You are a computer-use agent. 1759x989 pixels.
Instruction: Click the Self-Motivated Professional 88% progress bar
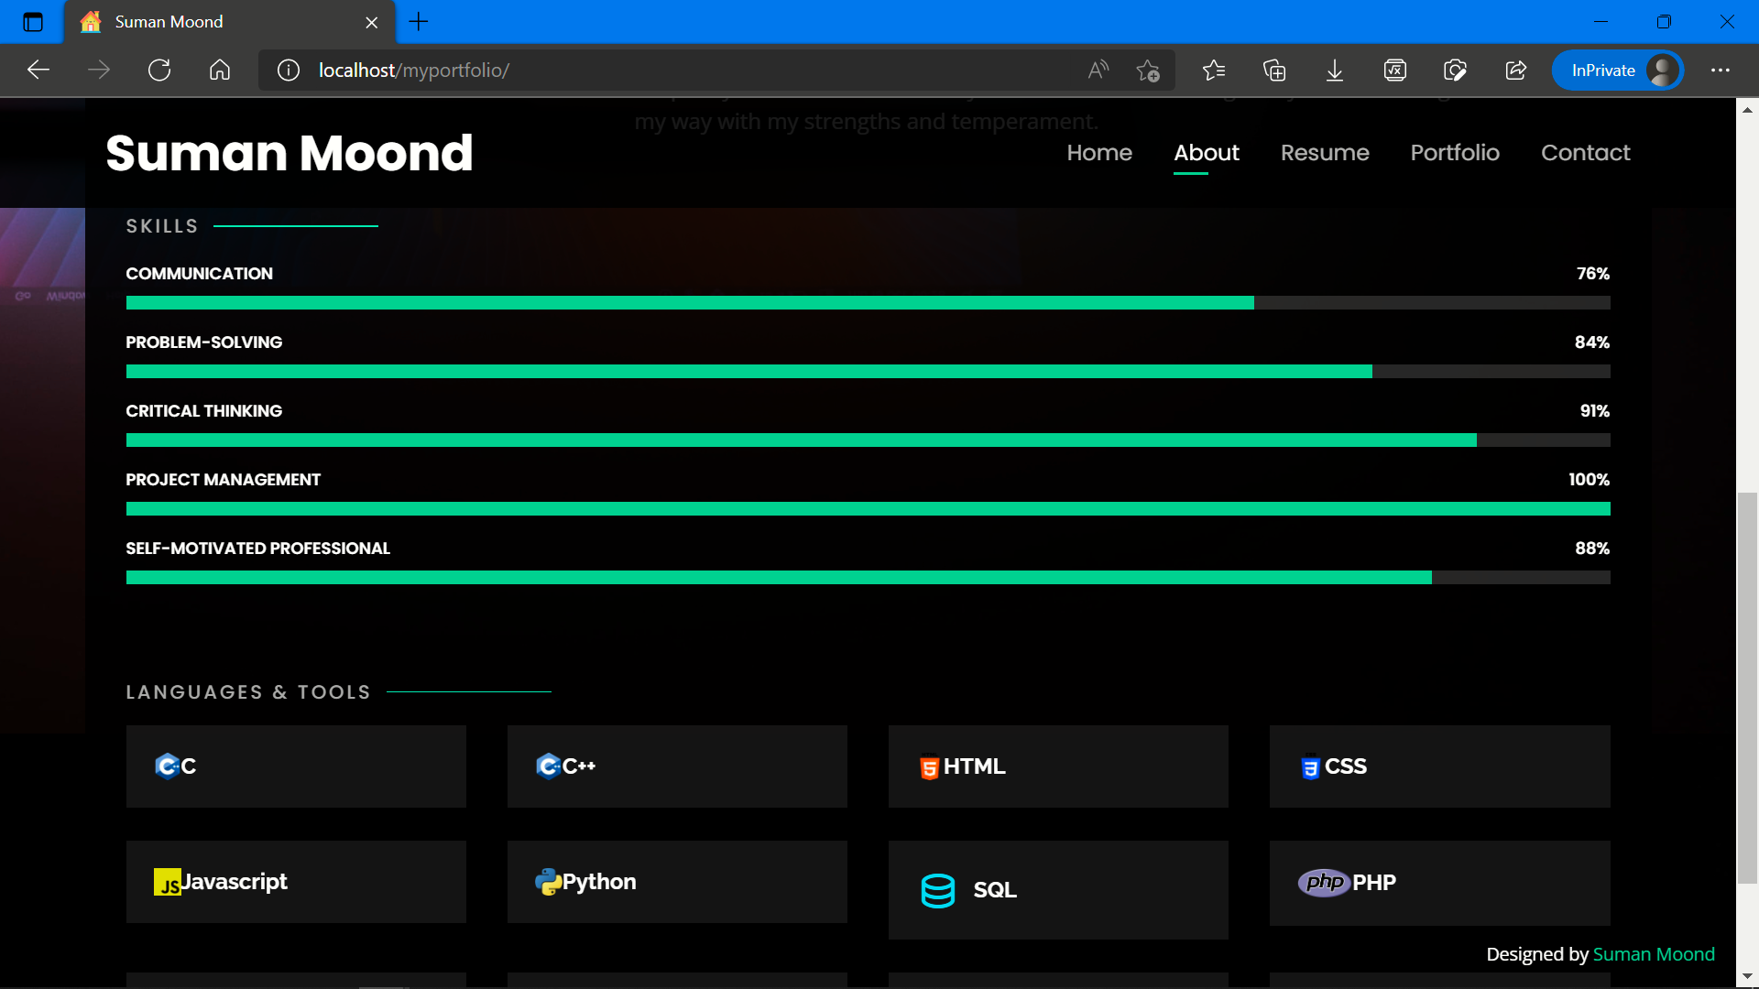(x=868, y=578)
